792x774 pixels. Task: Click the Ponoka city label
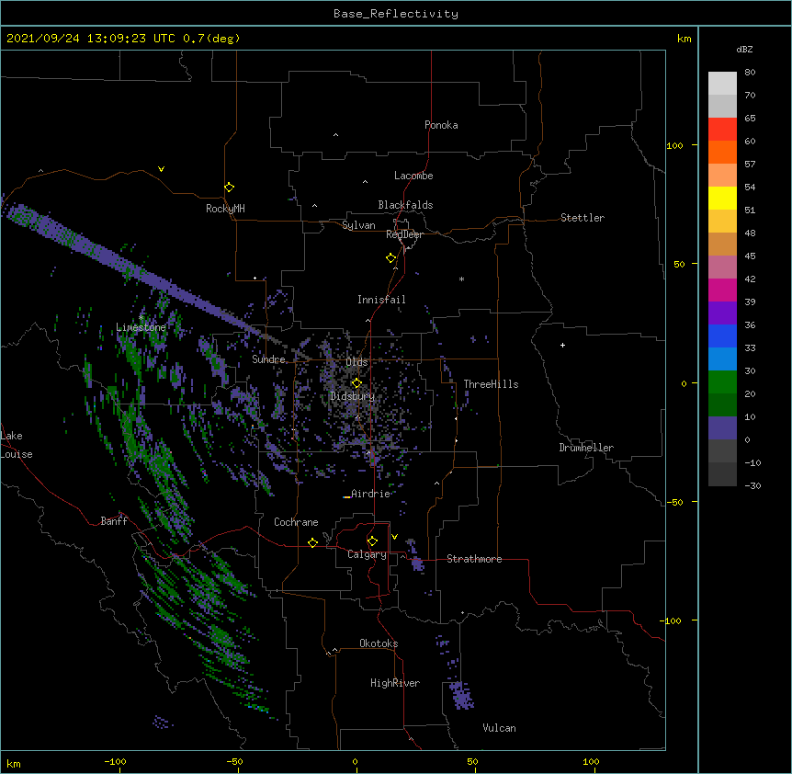tap(441, 125)
